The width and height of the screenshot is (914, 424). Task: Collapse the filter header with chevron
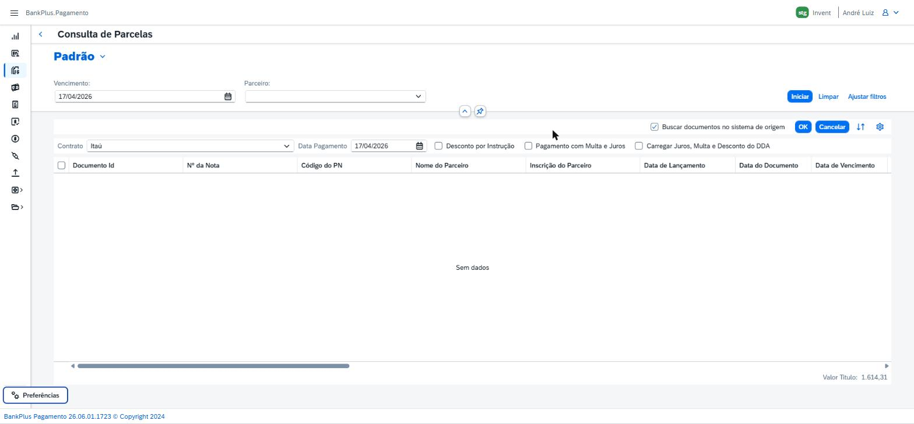point(465,111)
